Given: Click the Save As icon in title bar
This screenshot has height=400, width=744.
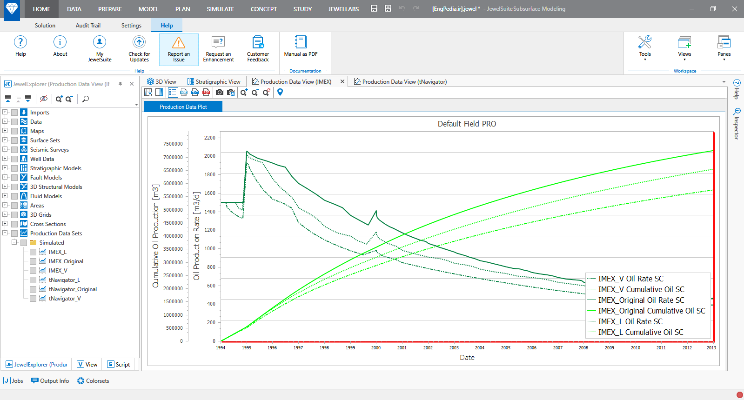Looking at the screenshot, I should point(388,8).
